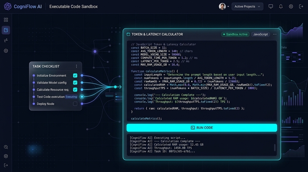This screenshot has height=172, width=308.
Task: Open the dashboard grid icon in sidebar
Action: [6, 20]
